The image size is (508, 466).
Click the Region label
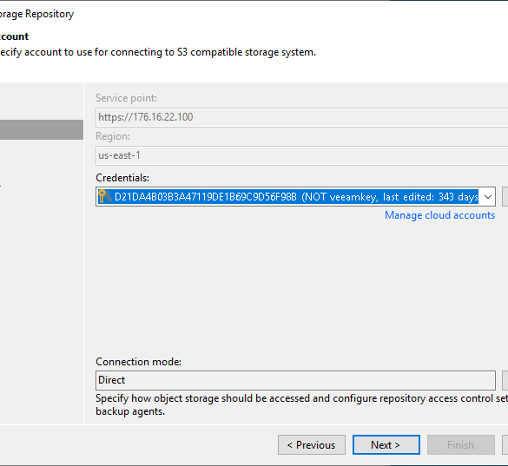pyautogui.click(x=113, y=136)
